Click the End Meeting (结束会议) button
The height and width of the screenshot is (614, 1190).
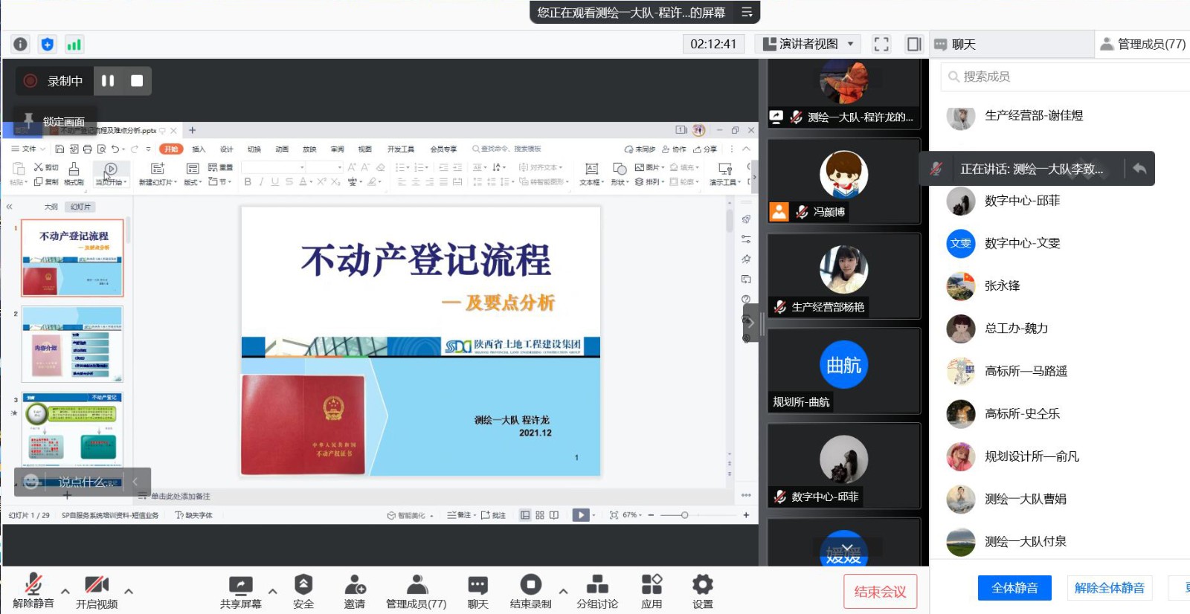coord(880,592)
